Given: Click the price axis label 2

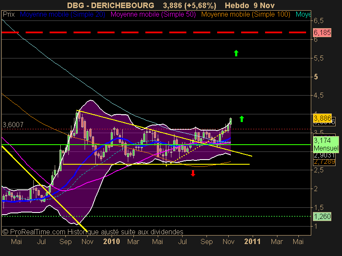Looking at the screenshot, I should point(315,189).
